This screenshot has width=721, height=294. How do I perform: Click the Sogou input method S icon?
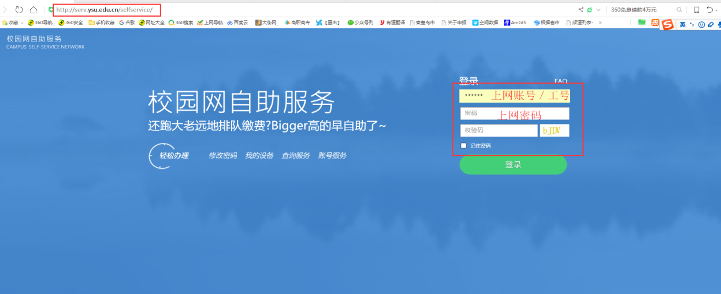click(x=668, y=24)
